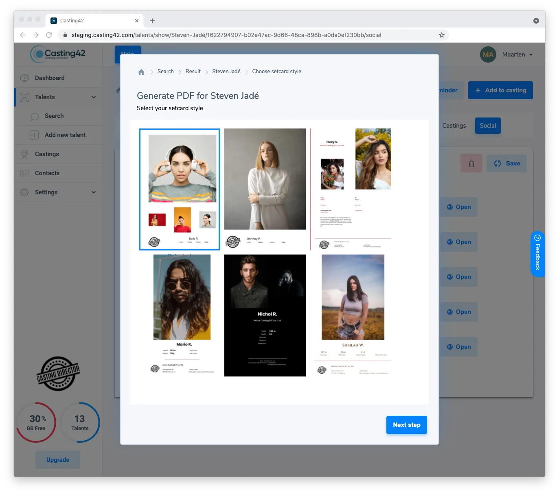Click the red trash delete icon
Image resolution: width=559 pixels, height=494 pixels.
click(x=471, y=163)
